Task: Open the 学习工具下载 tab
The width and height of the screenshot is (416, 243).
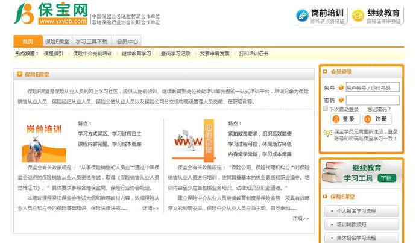Action: click(92, 42)
